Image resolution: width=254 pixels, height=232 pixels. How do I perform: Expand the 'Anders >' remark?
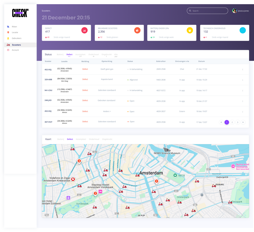(x=107, y=111)
